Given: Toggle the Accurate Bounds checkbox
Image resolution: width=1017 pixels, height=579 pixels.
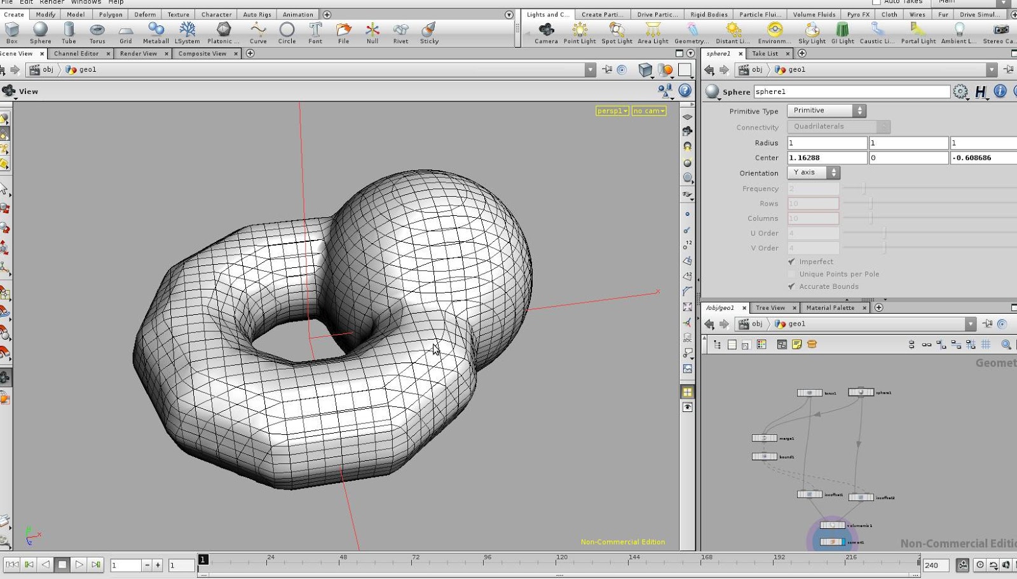Looking at the screenshot, I should tap(792, 286).
